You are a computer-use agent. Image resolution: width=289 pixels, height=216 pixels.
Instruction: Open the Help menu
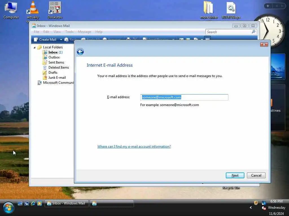coord(99,32)
